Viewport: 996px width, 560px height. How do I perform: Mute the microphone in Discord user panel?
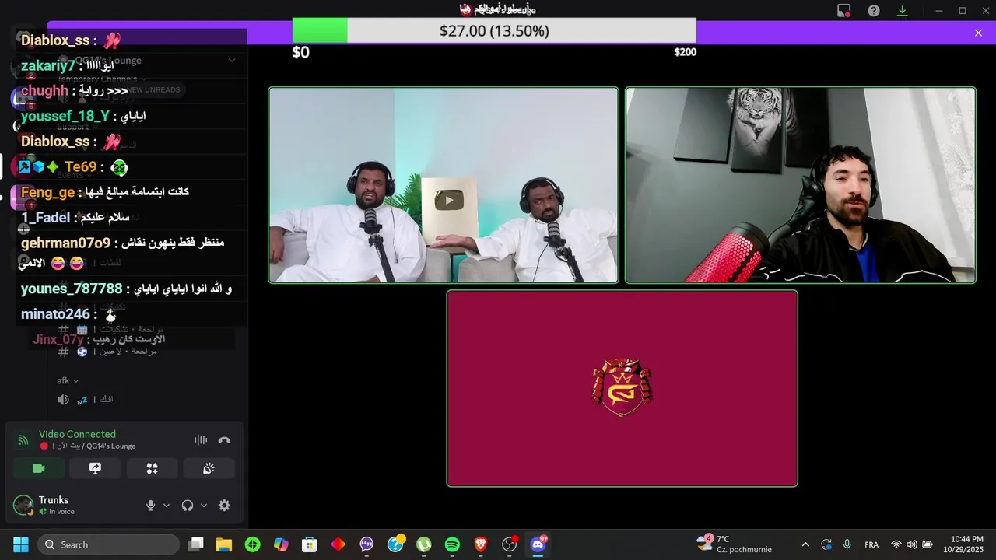pyautogui.click(x=151, y=506)
